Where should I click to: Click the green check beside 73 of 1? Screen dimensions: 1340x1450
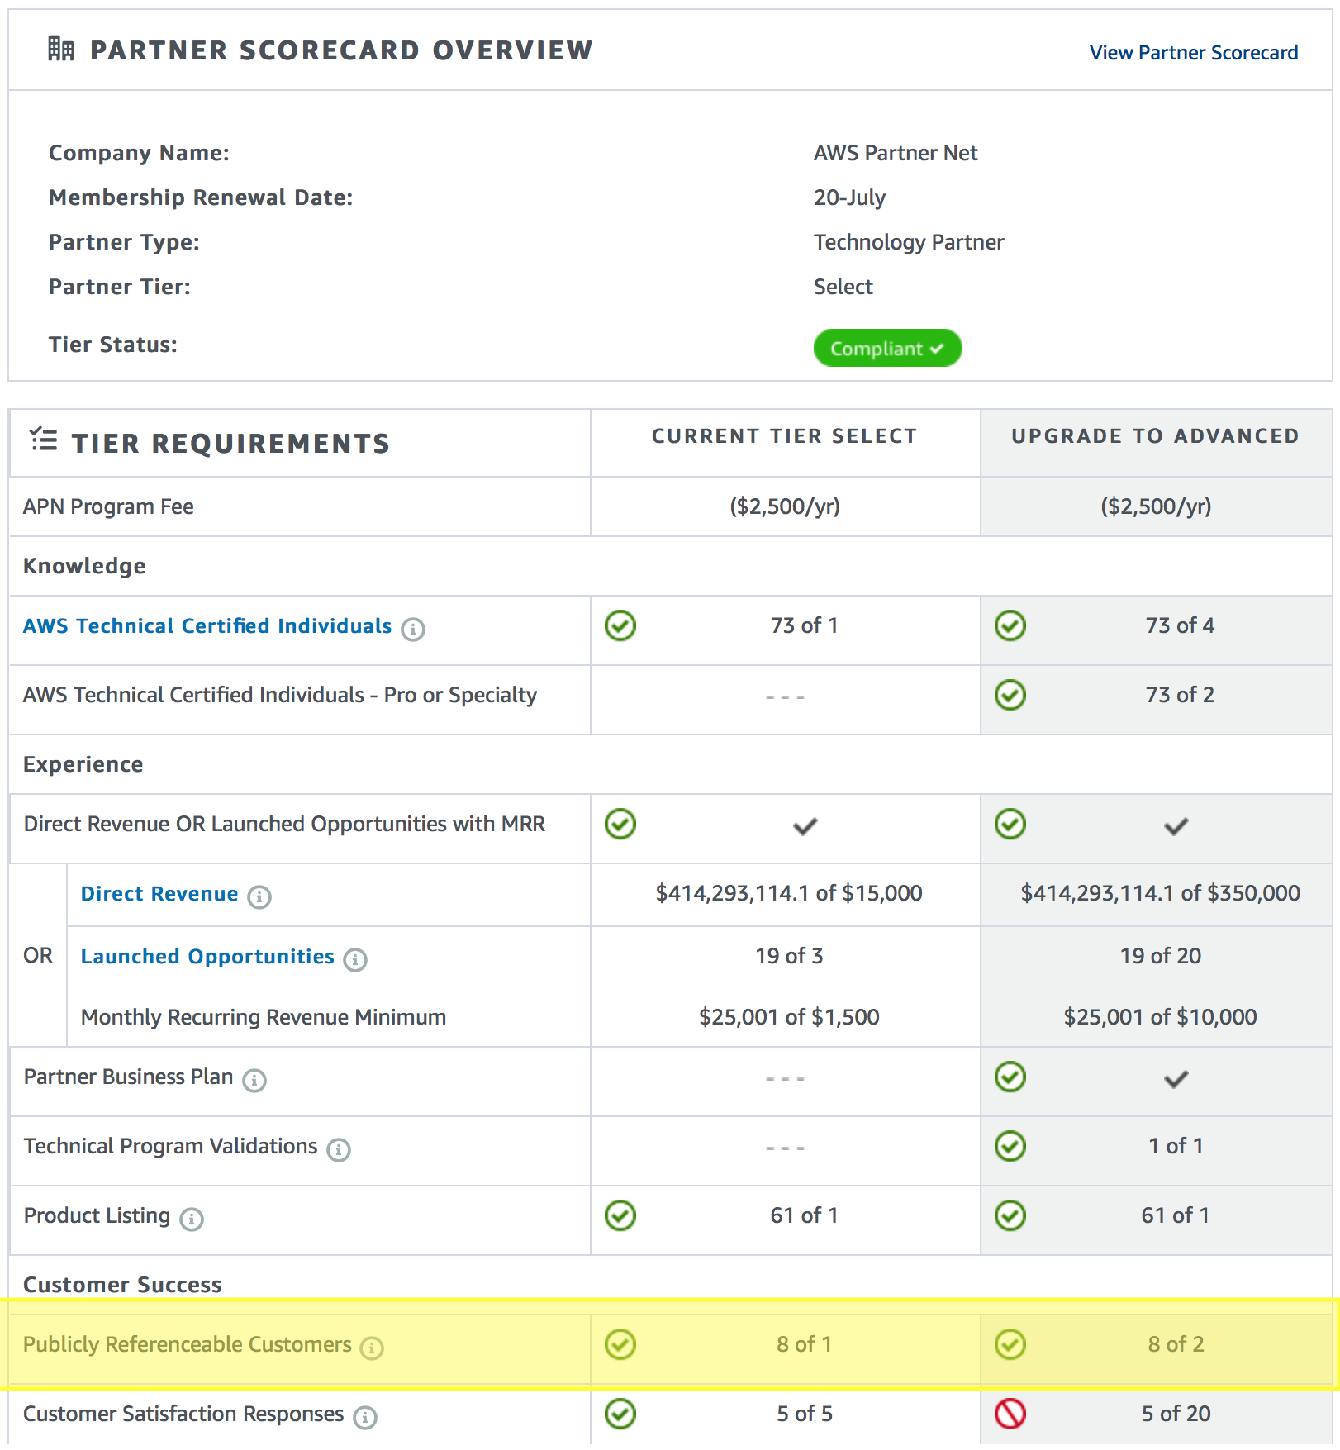pyautogui.click(x=620, y=625)
